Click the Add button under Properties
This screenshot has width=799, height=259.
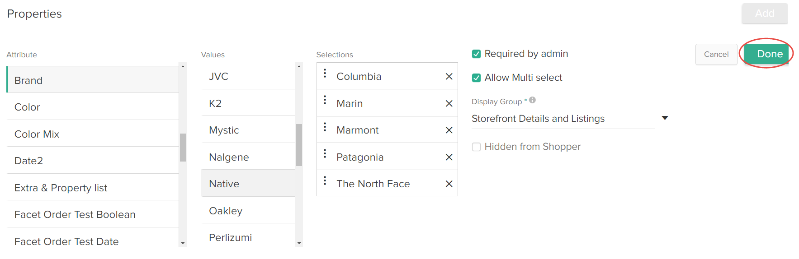coord(765,14)
